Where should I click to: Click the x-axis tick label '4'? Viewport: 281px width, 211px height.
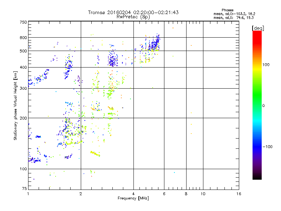[133, 194]
